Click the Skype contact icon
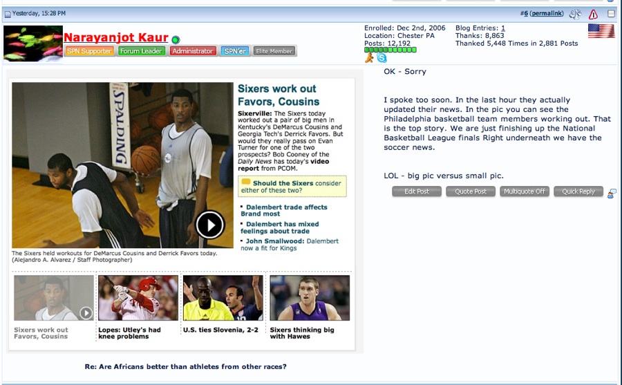The height and width of the screenshot is (385, 622). pyautogui.click(x=381, y=58)
